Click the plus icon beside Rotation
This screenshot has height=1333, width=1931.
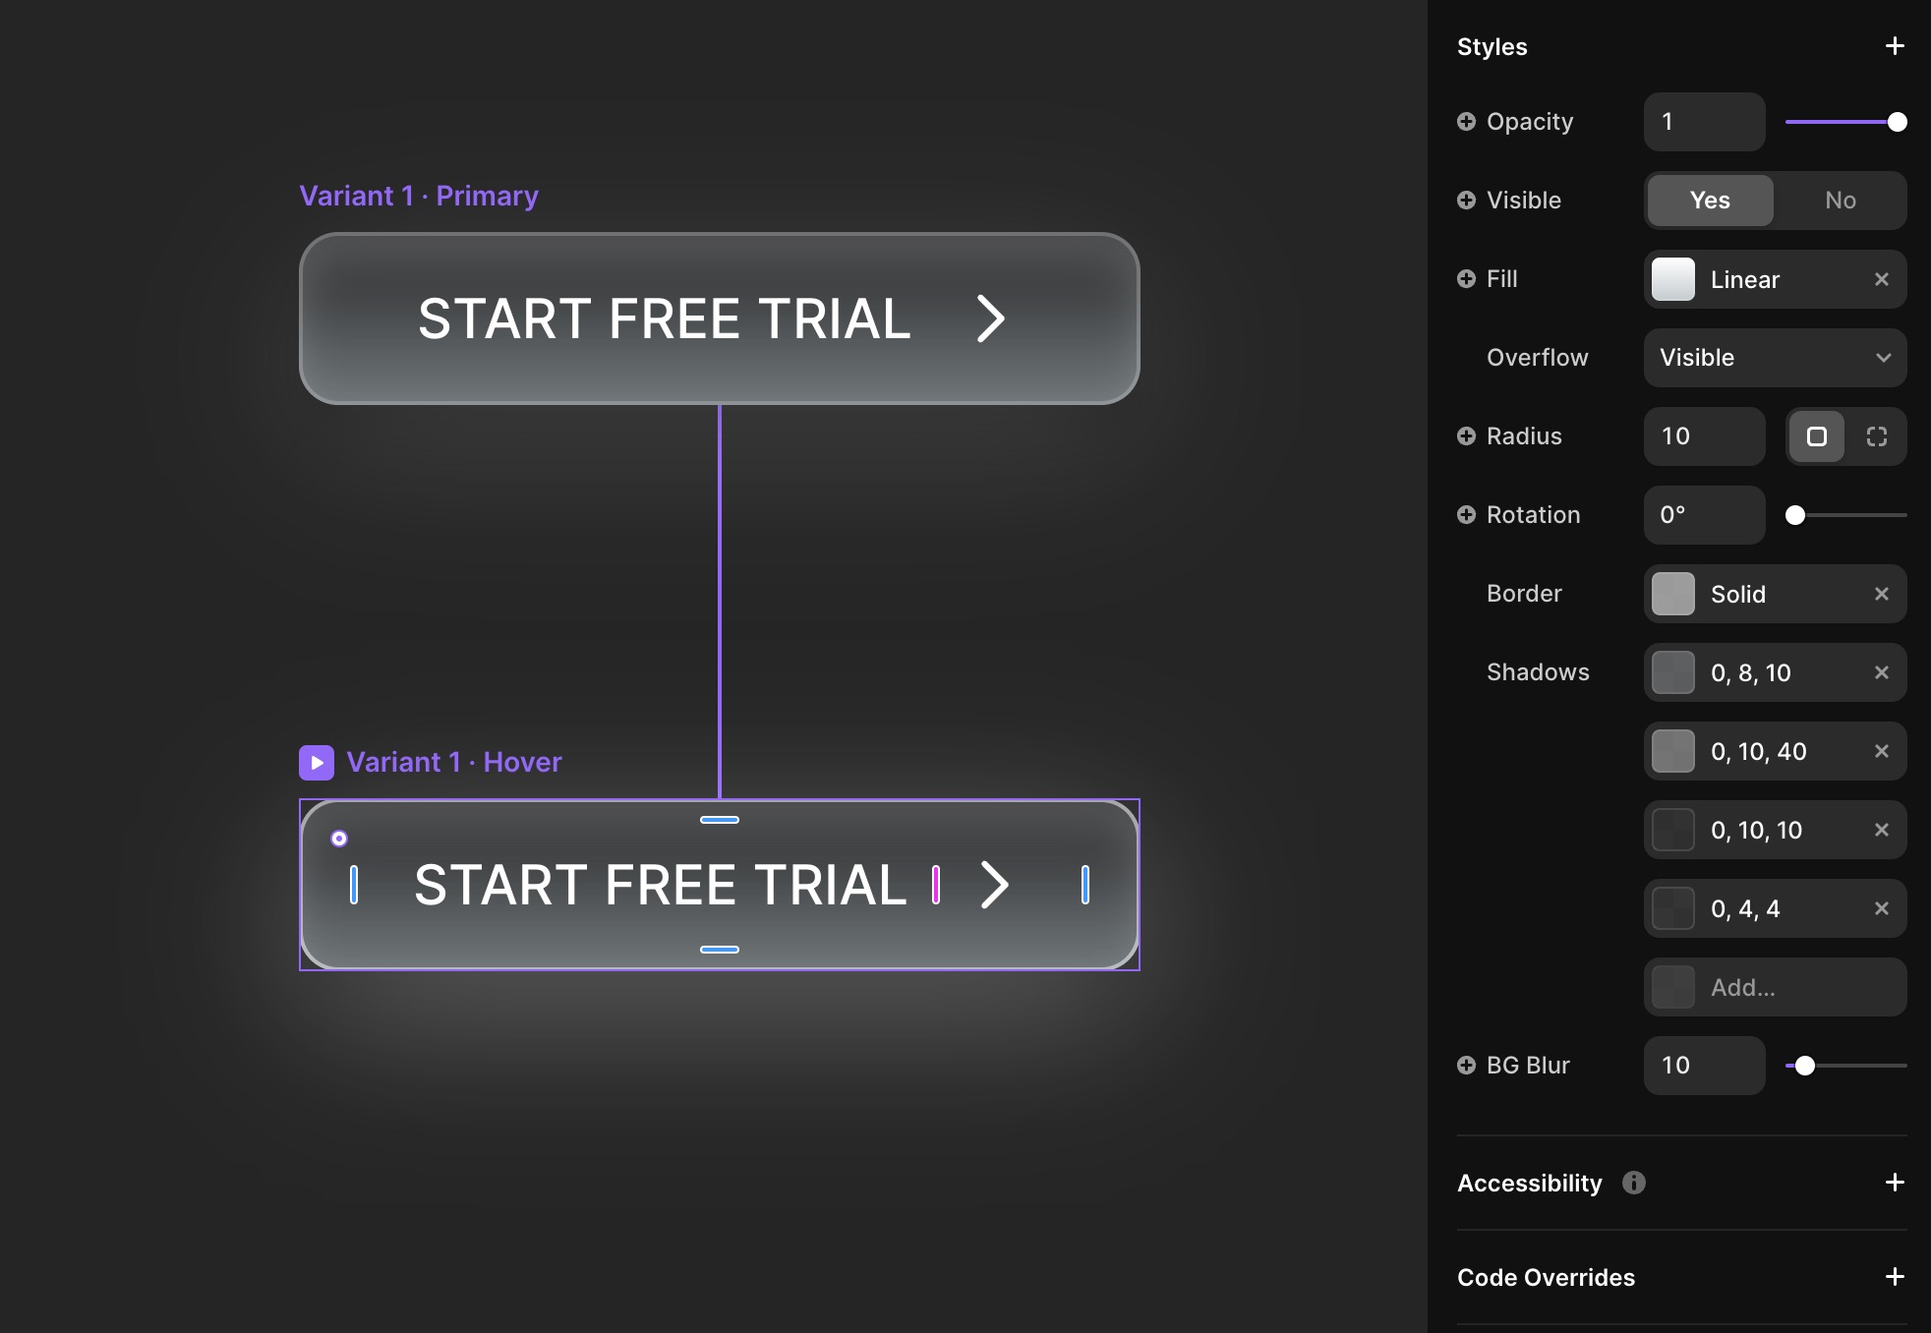click(x=1466, y=514)
